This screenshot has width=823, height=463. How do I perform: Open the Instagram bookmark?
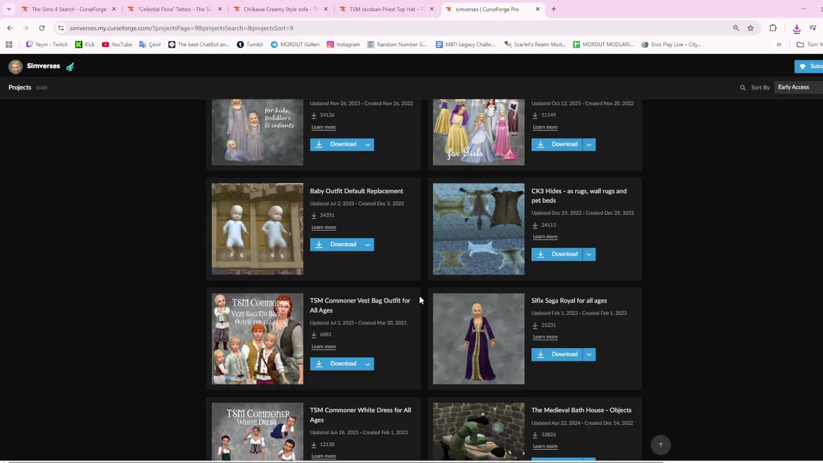tap(343, 44)
